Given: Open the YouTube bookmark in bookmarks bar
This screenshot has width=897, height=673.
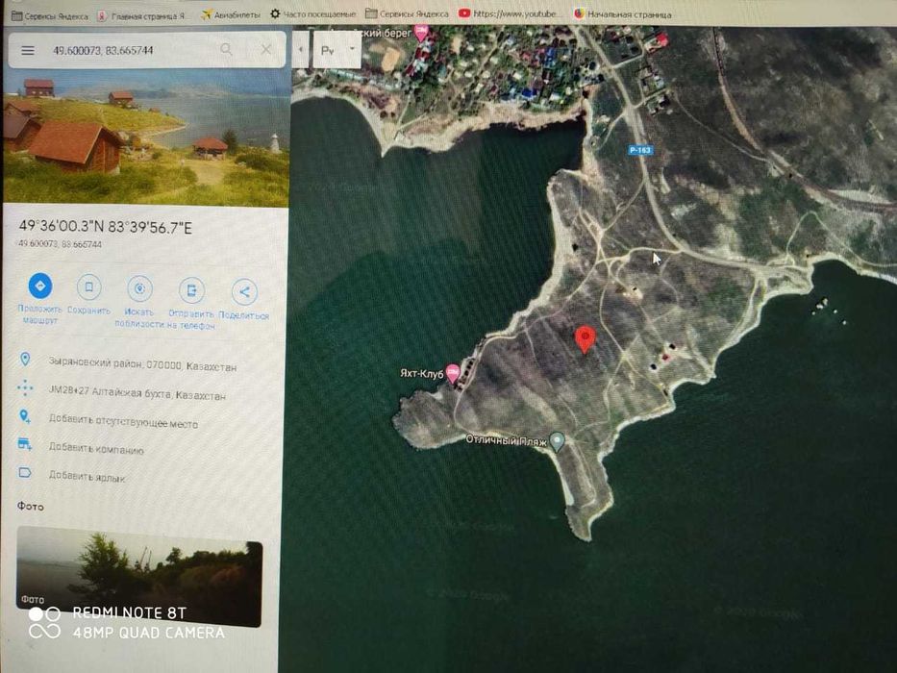Looking at the screenshot, I should (x=508, y=13).
